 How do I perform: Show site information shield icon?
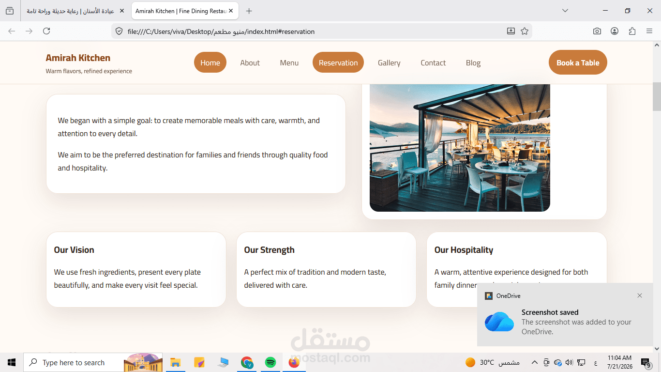point(119,31)
